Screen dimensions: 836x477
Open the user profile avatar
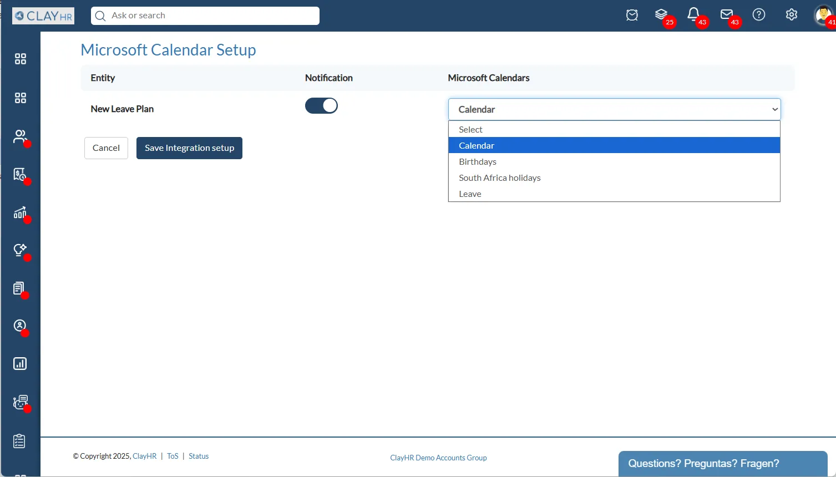coord(823,15)
